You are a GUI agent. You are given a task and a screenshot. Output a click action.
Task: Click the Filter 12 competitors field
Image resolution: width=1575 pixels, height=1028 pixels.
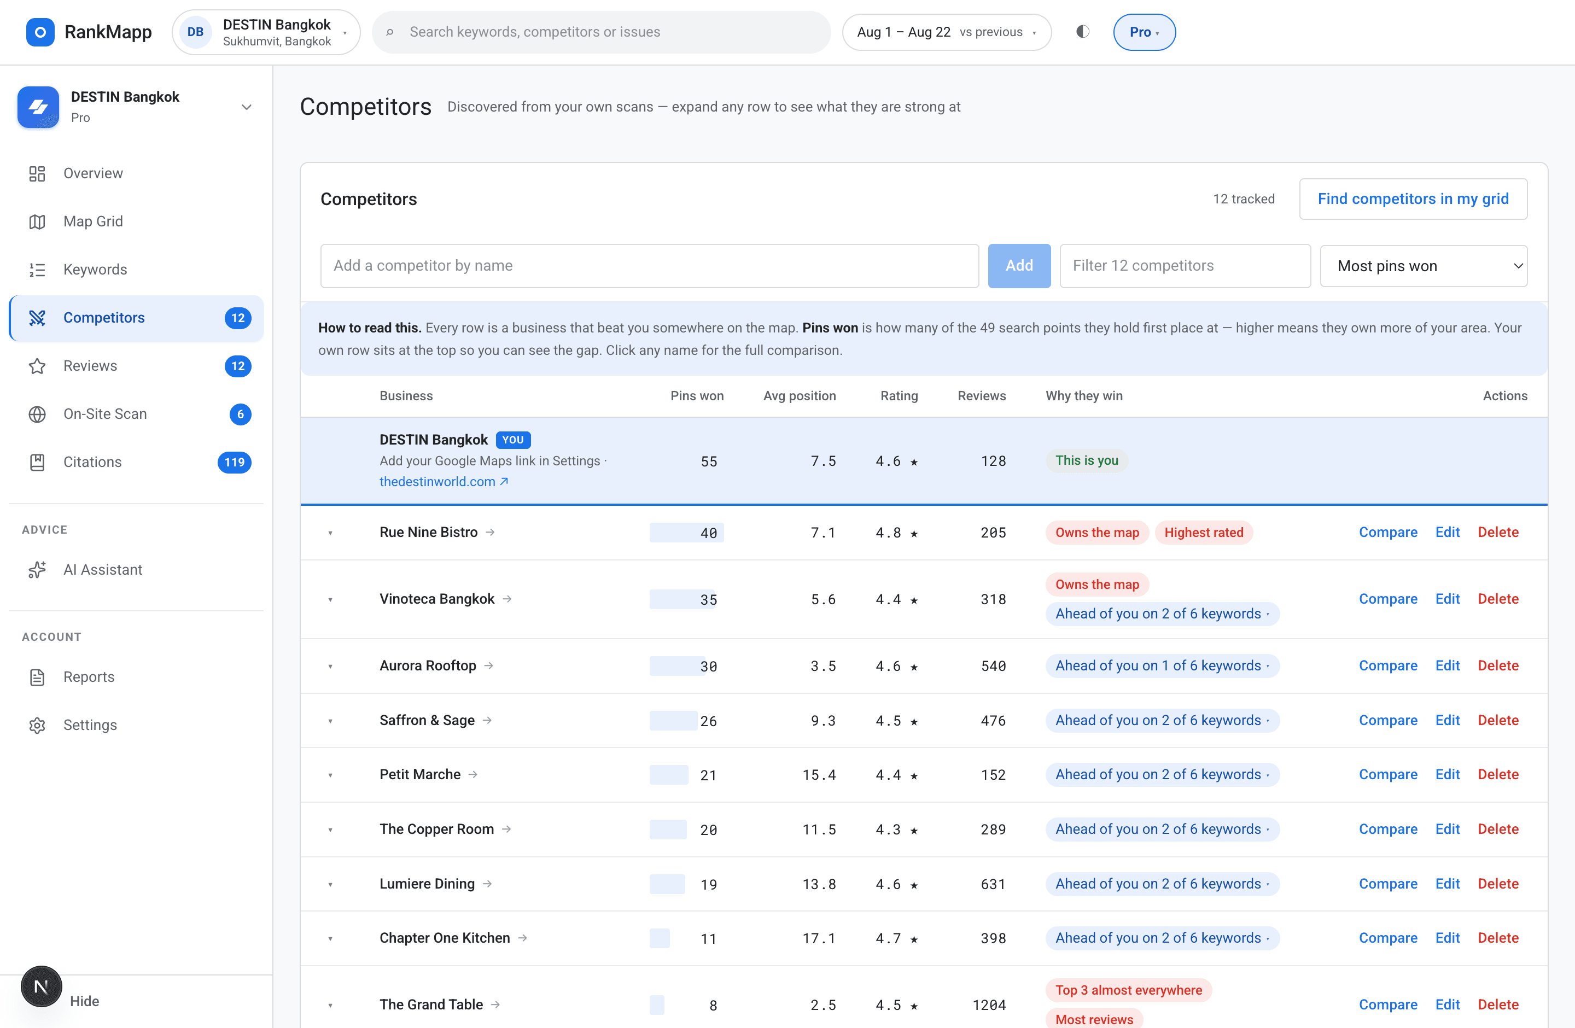pos(1185,266)
